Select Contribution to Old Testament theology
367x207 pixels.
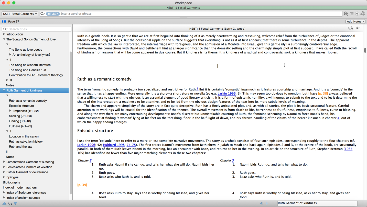(36, 75)
